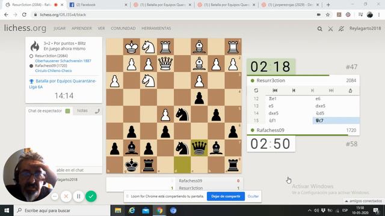The height and width of the screenshot is (216, 385).
Task: Go forward in browser history
Action: point(15,14)
